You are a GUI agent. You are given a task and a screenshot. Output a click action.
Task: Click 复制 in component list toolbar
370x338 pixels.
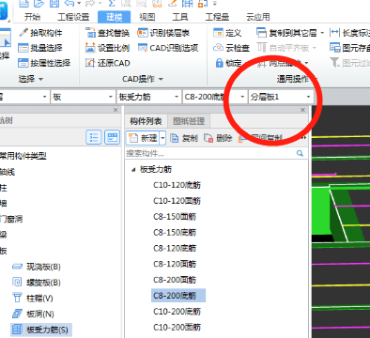tap(184, 138)
